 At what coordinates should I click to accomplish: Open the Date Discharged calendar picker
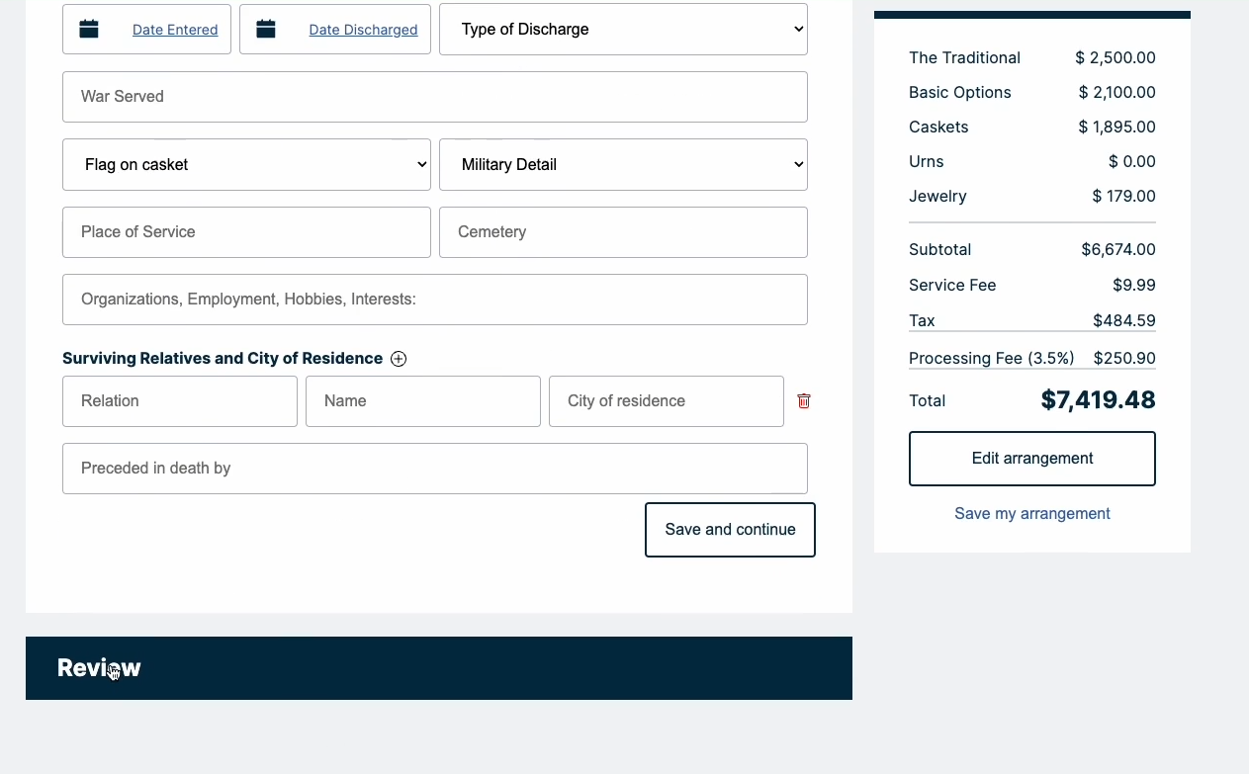pyautogui.click(x=265, y=29)
